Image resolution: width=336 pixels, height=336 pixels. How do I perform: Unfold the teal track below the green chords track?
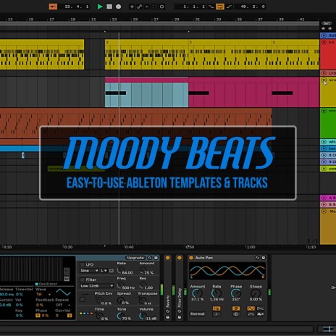[x=324, y=142]
